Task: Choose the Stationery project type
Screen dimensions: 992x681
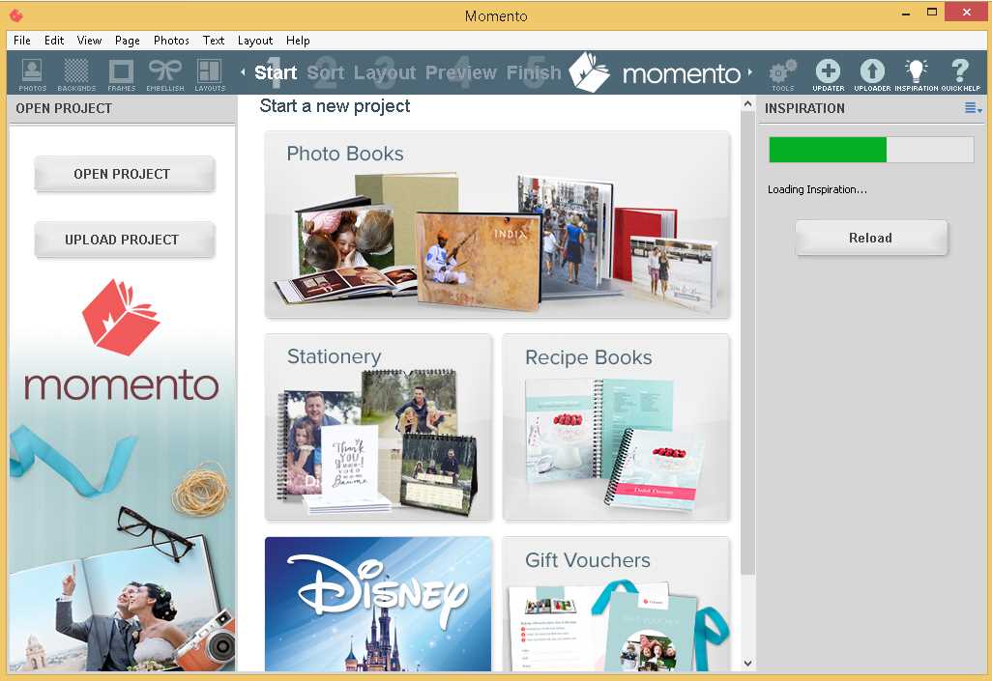Action: [378, 428]
